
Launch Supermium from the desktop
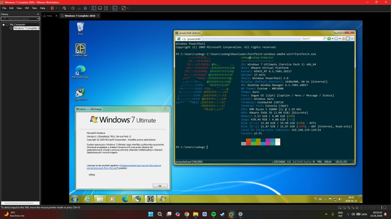click(x=80, y=93)
